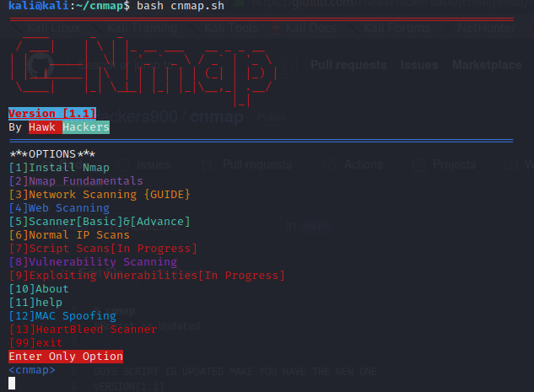Click the 'kali@kali:~/cnmap$' shell prompt
Image resolution: width=534 pixels, height=392 pixels.
[x=69, y=5]
